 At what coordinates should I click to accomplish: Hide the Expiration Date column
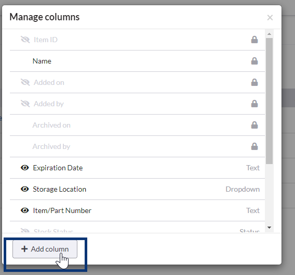(x=24, y=168)
